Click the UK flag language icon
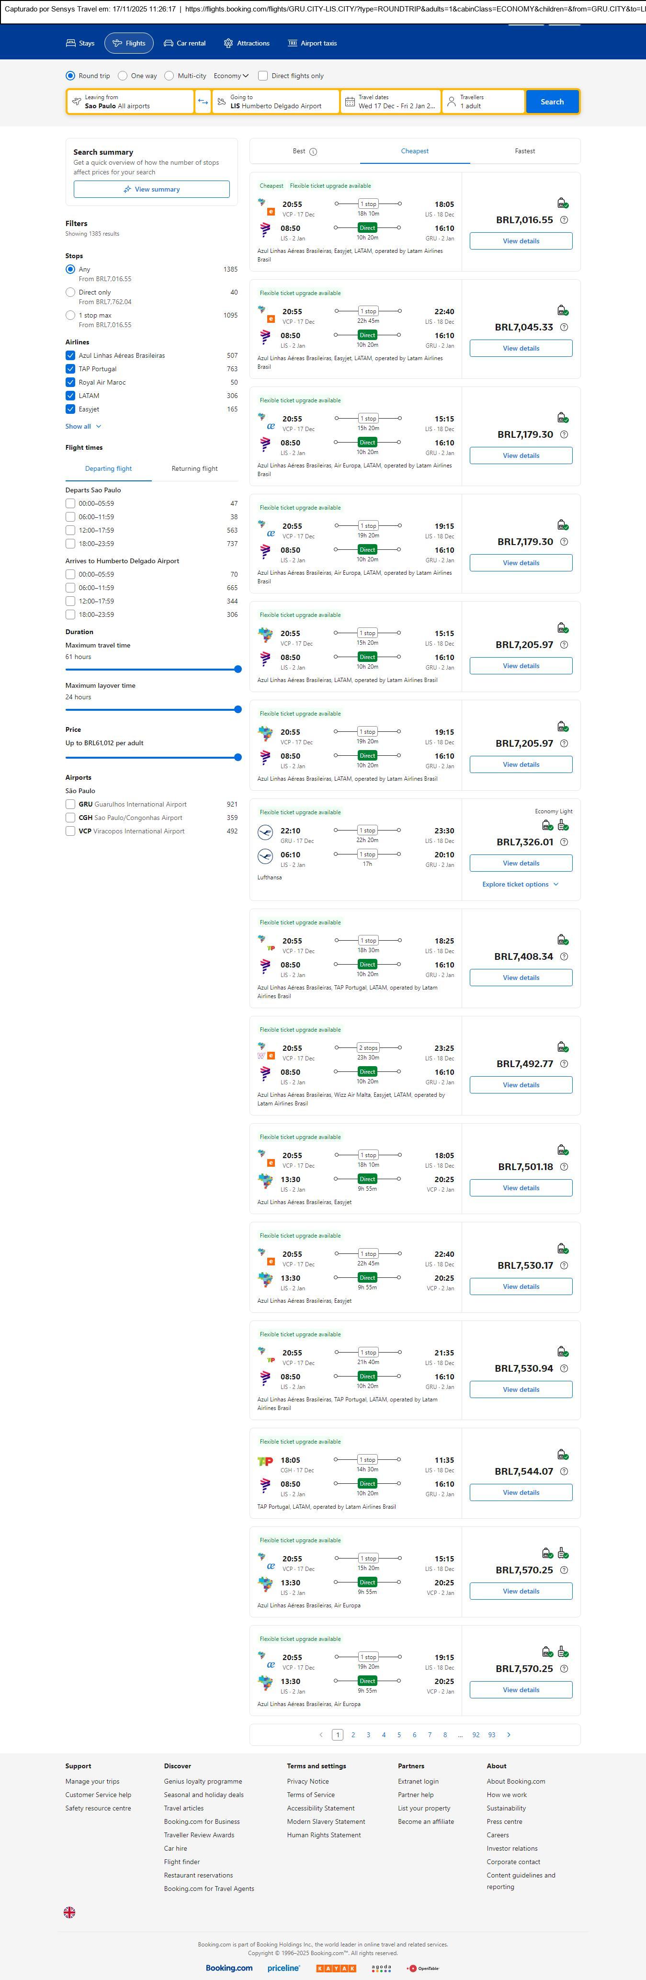The width and height of the screenshot is (646, 1980). tap(69, 1912)
